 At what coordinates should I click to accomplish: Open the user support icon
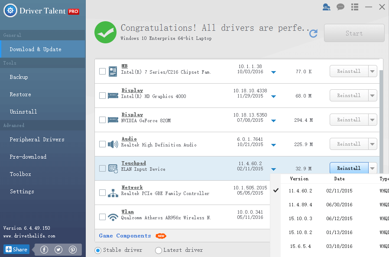coord(326,7)
